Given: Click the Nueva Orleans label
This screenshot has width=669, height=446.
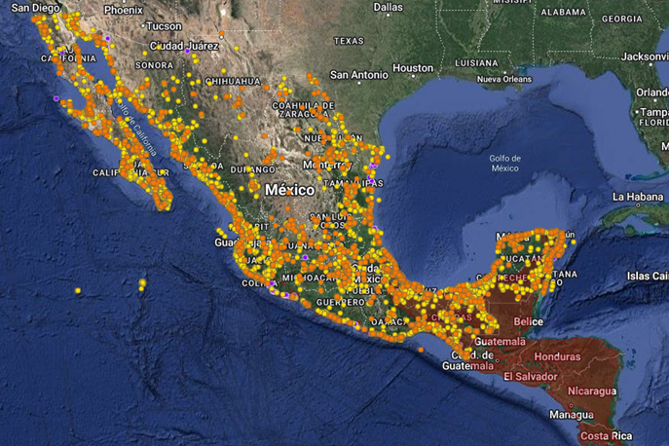Looking at the screenshot, I should pos(504,79).
